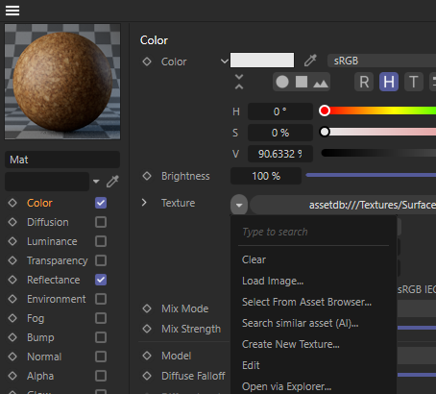Click keyframe diamond next to Mix Mode
Viewport: 436px width, 394px height.
[147, 308]
